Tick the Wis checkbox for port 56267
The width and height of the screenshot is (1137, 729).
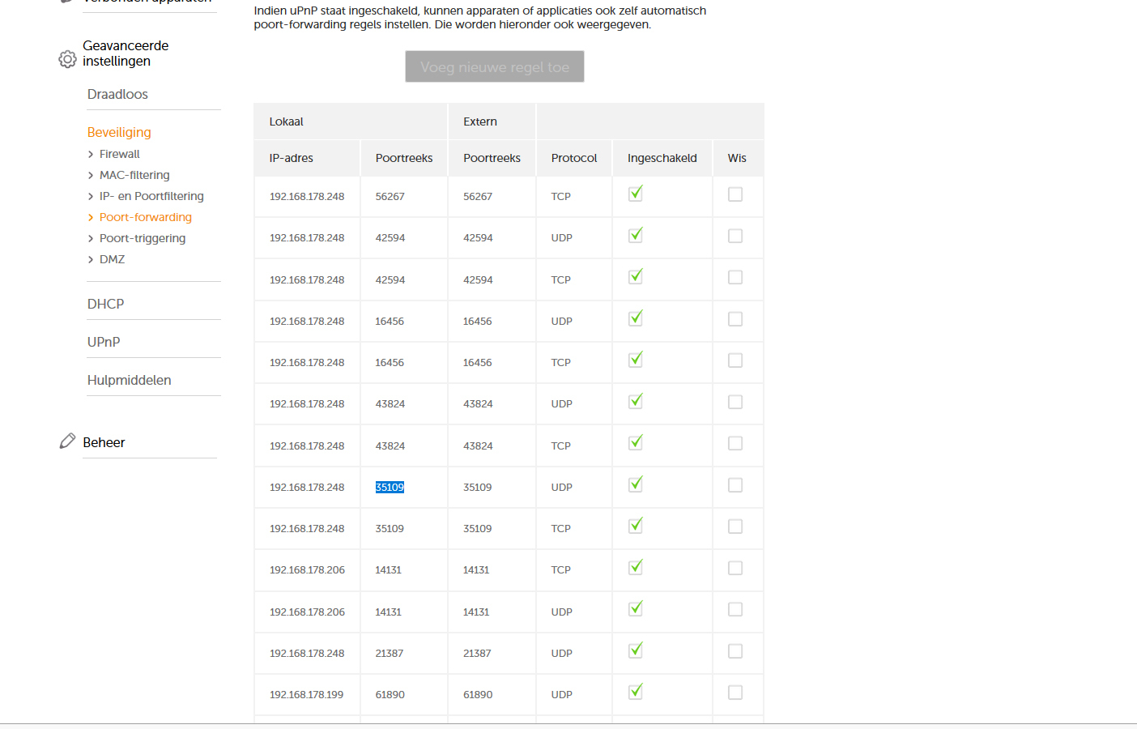[735, 194]
